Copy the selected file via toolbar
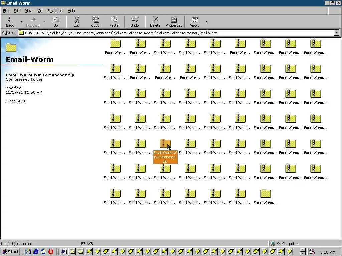This screenshot has width=342, height=256. point(95,22)
